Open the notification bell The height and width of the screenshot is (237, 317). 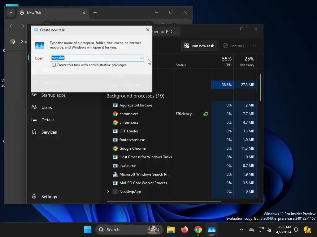(296, 230)
